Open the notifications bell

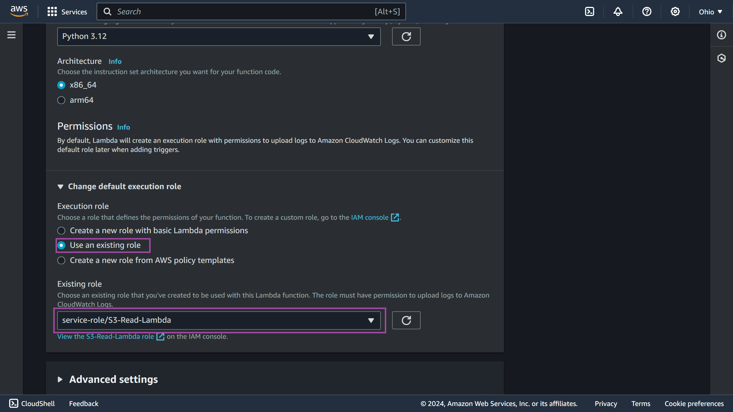click(618, 12)
